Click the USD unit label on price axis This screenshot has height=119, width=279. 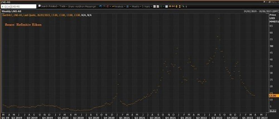[272, 18]
